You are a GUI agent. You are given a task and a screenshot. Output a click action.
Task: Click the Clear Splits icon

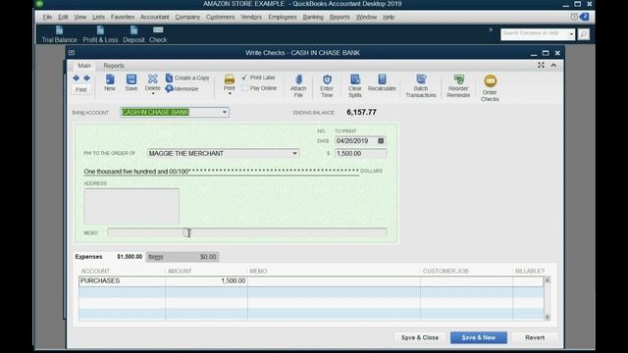pyautogui.click(x=355, y=79)
